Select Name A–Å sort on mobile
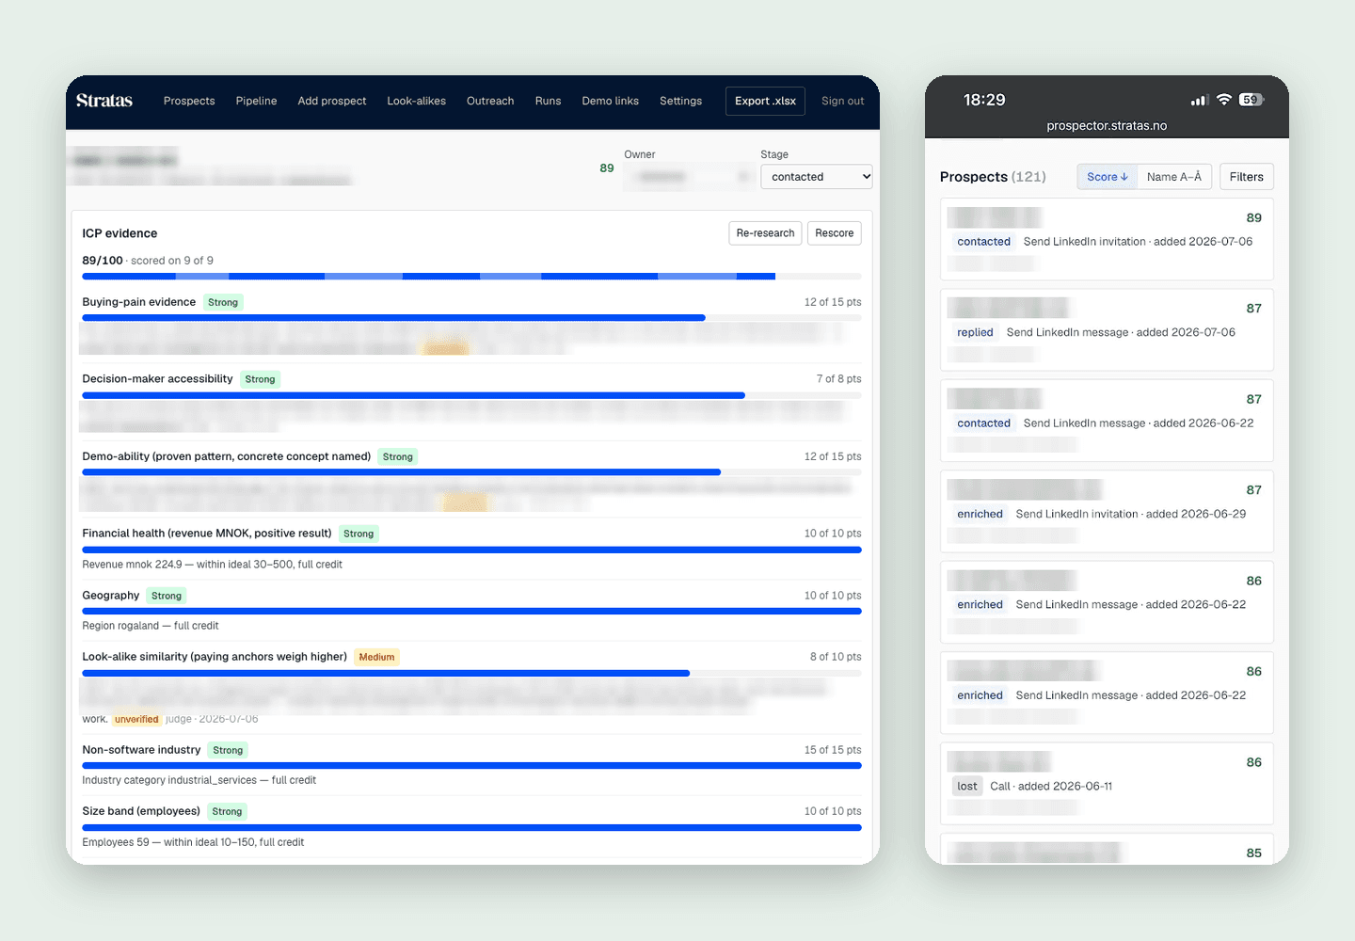 1174,177
